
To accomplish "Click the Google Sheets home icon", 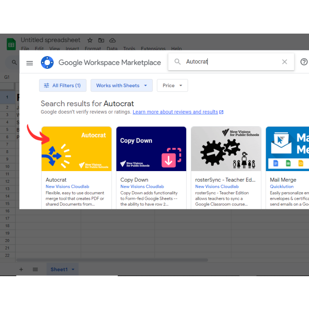I will pyautogui.click(x=11, y=44).
